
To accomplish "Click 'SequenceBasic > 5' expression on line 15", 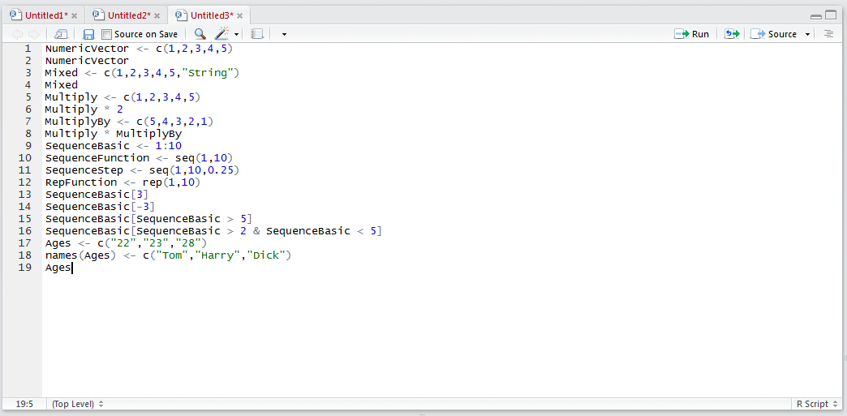I will pos(191,219).
